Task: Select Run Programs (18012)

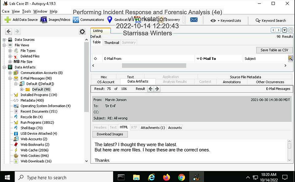Action: point(37,123)
